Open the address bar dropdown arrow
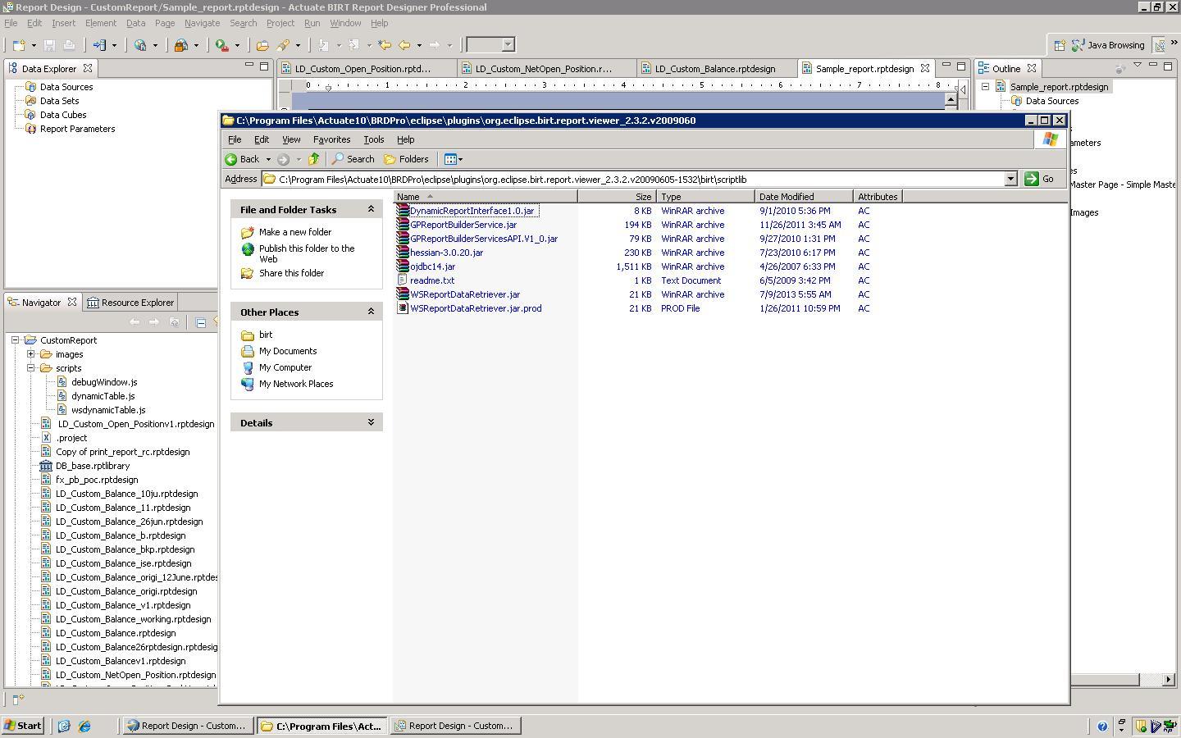1181x738 pixels. tap(1010, 179)
